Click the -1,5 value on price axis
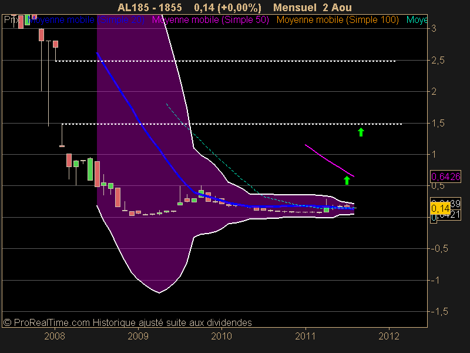This screenshot has width=470, height=353. [x=439, y=312]
